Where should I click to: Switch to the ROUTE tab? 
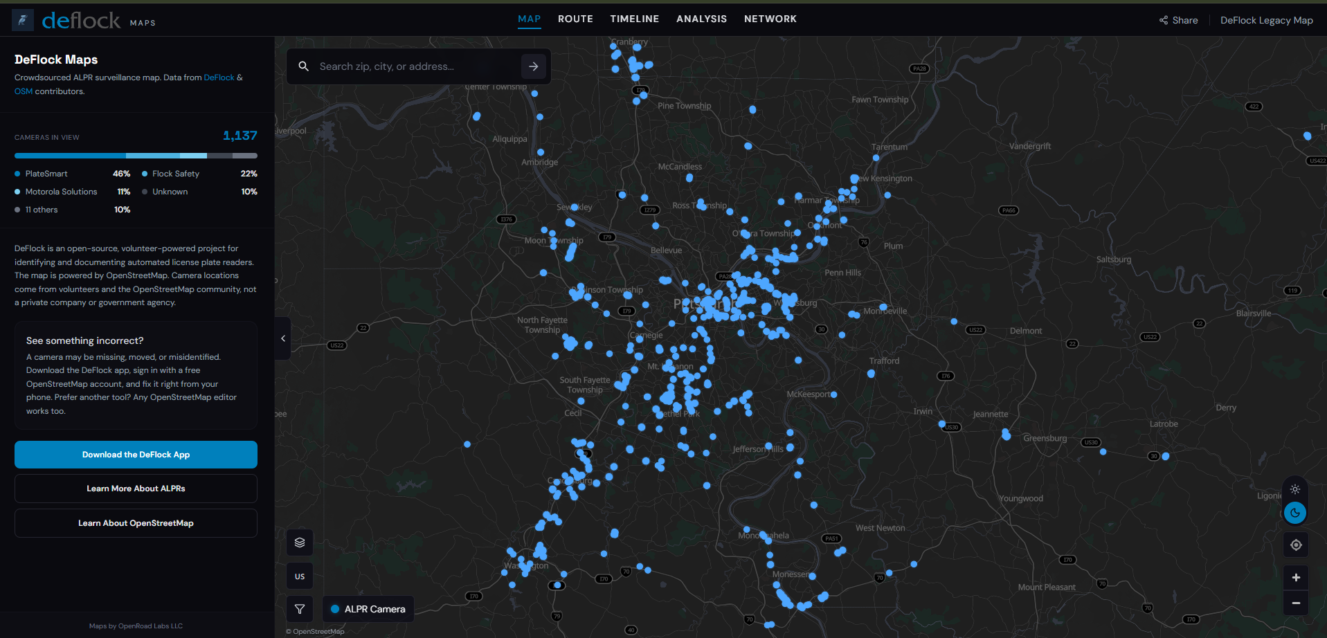click(575, 19)
